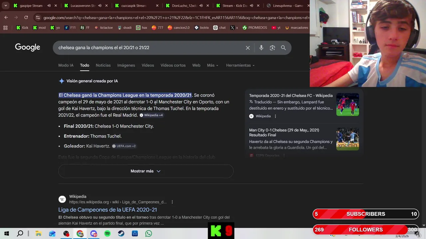Image resolution: width=426 pixels, height=239 pixels.
Task: Mute the DonLucho_12xdd tab audio
Action: (201, 6)
